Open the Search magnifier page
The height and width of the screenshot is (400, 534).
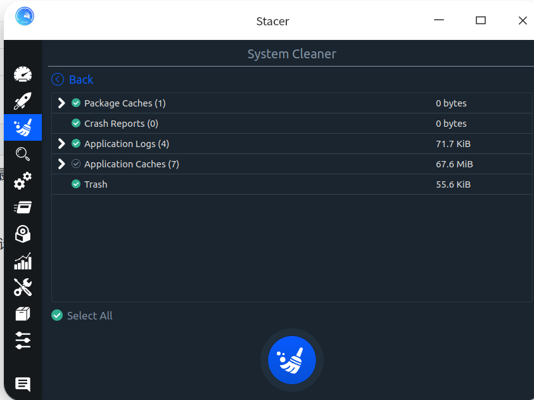(x=23, y=154)
